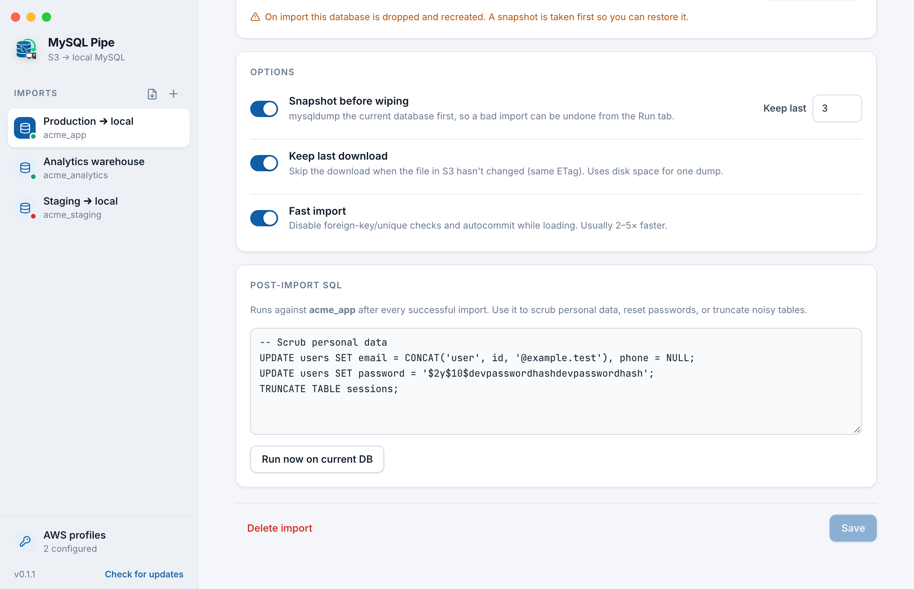Select the Staging → local database icon
914x589 pixels.
click(25, 208)
